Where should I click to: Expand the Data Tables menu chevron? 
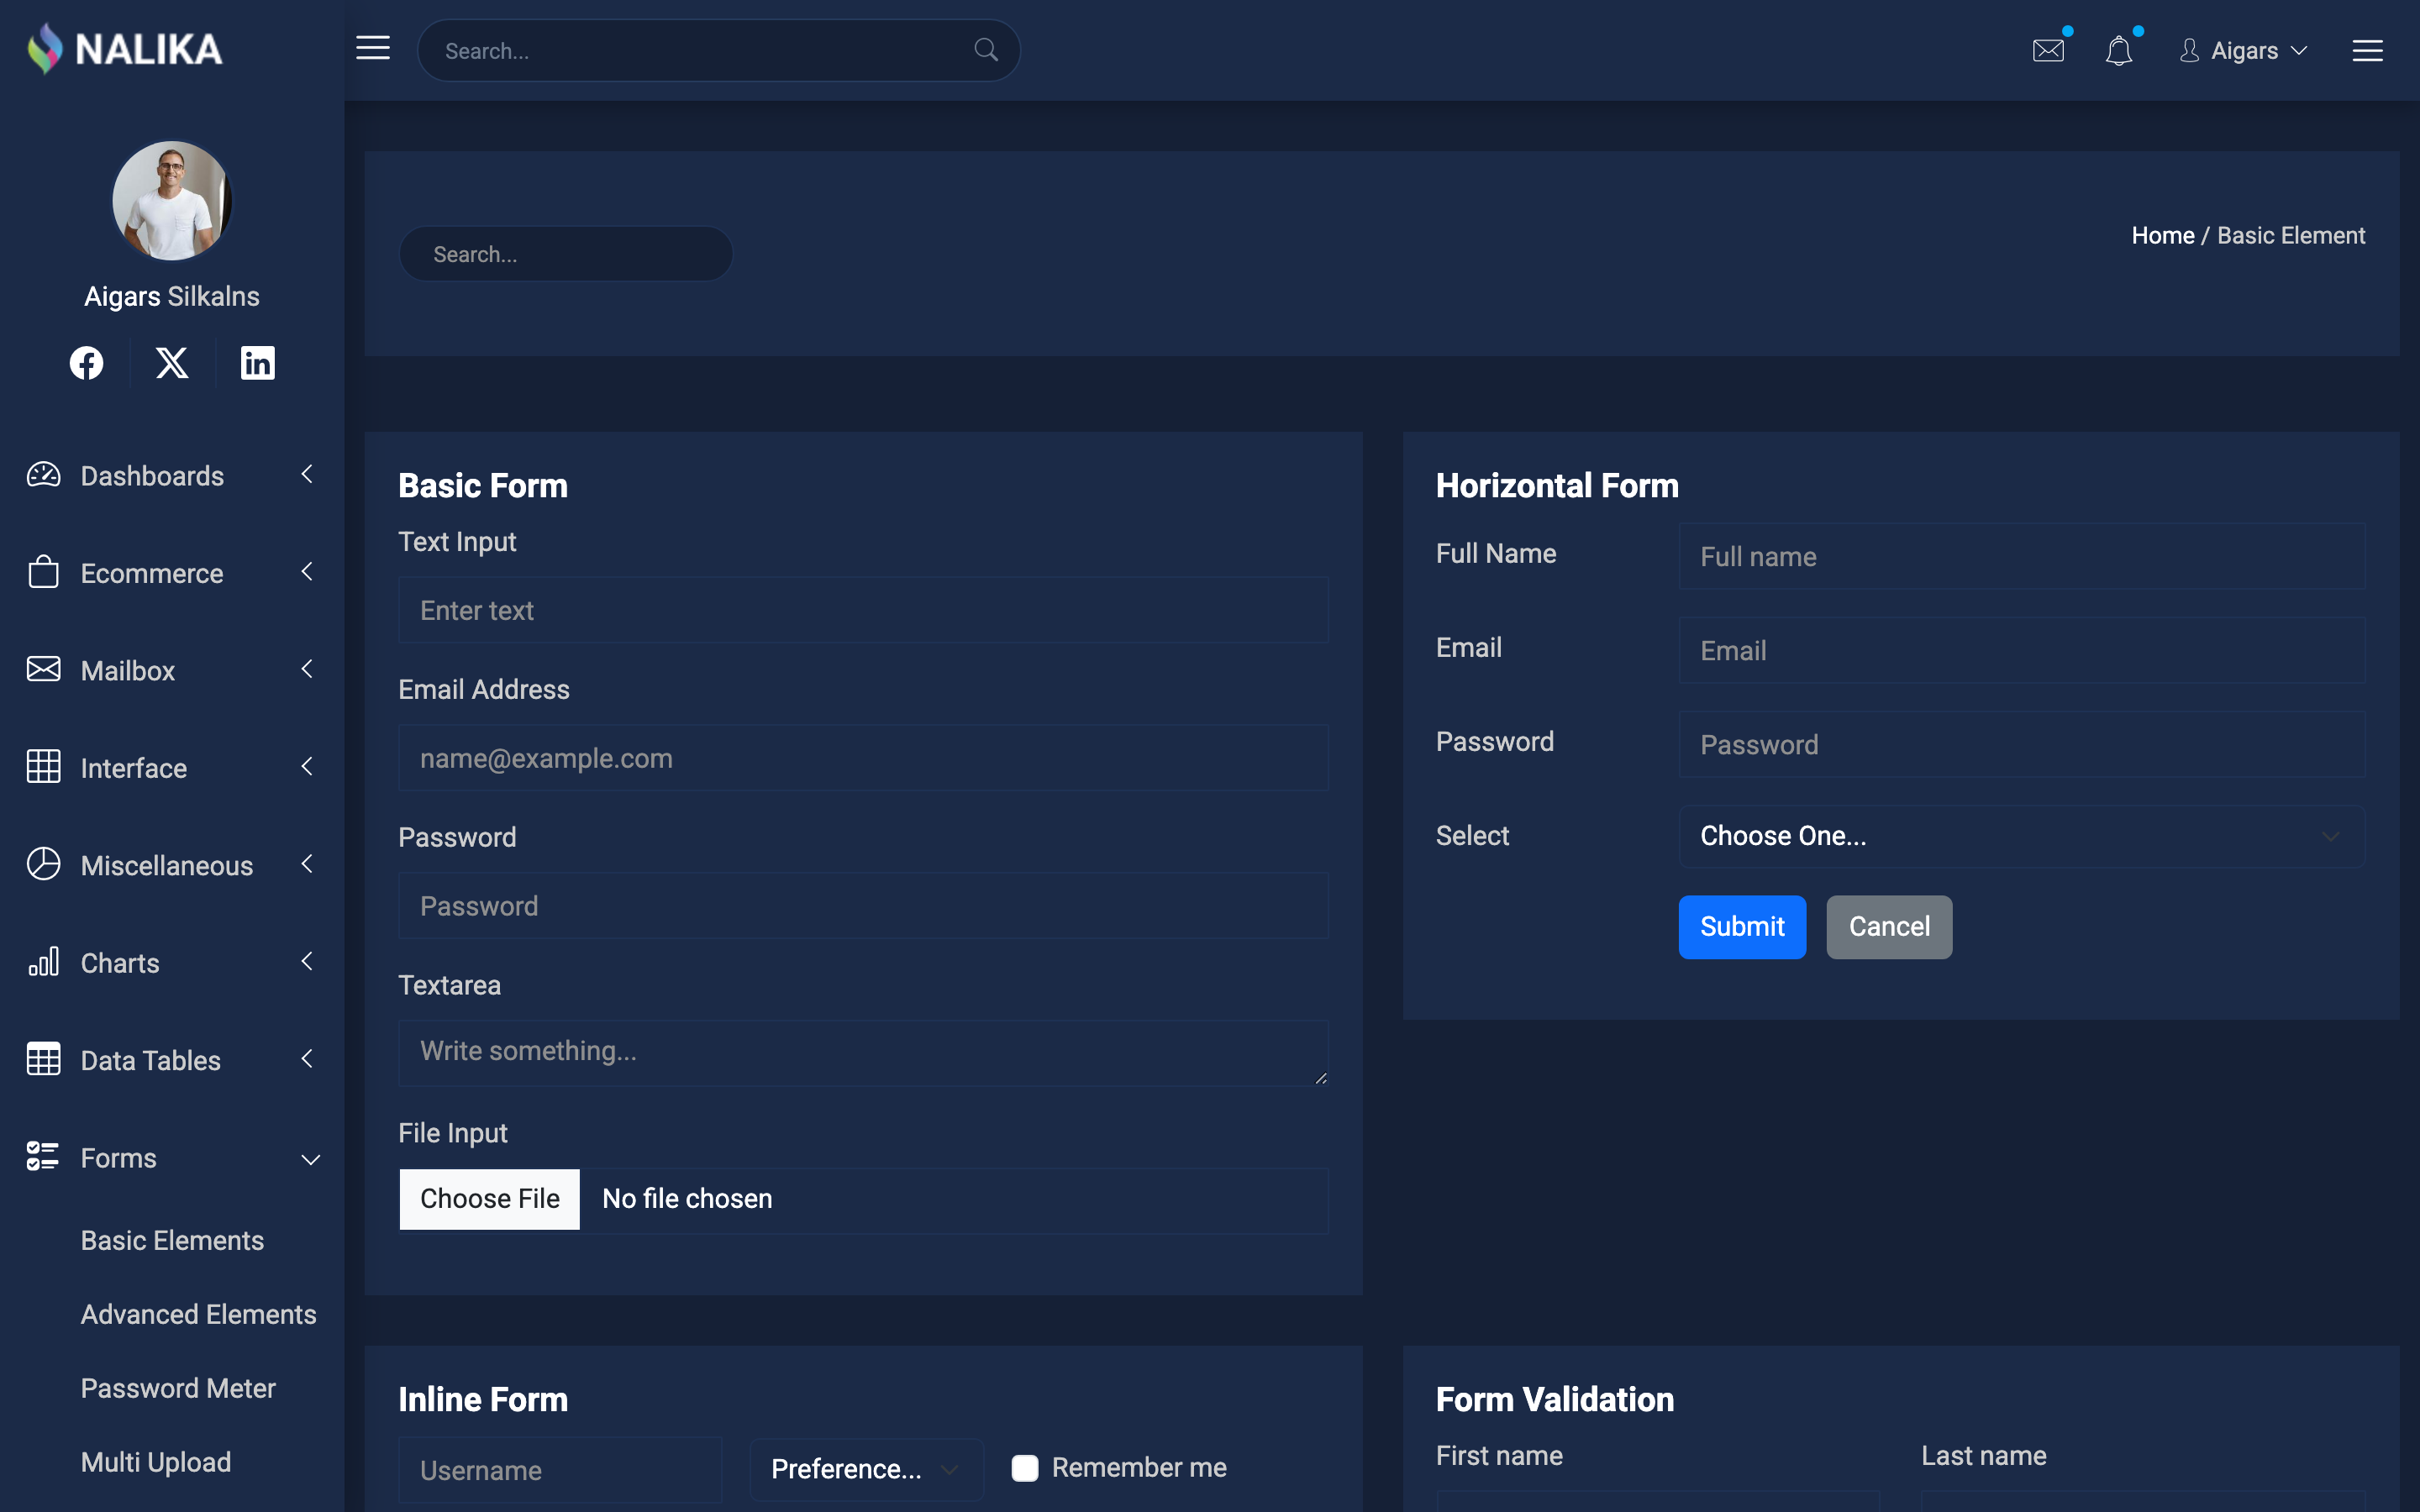pos(308,1058)
